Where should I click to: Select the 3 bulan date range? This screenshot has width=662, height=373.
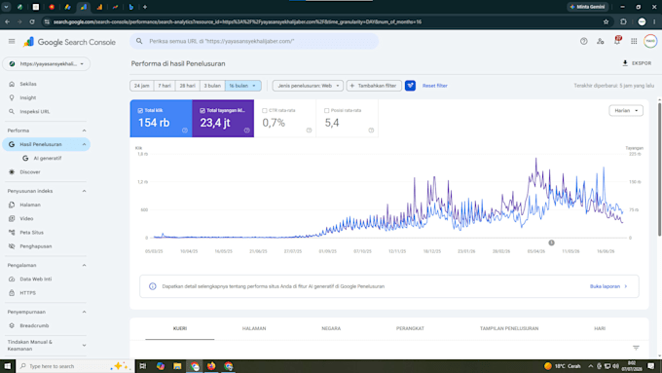tap(212, 86)
